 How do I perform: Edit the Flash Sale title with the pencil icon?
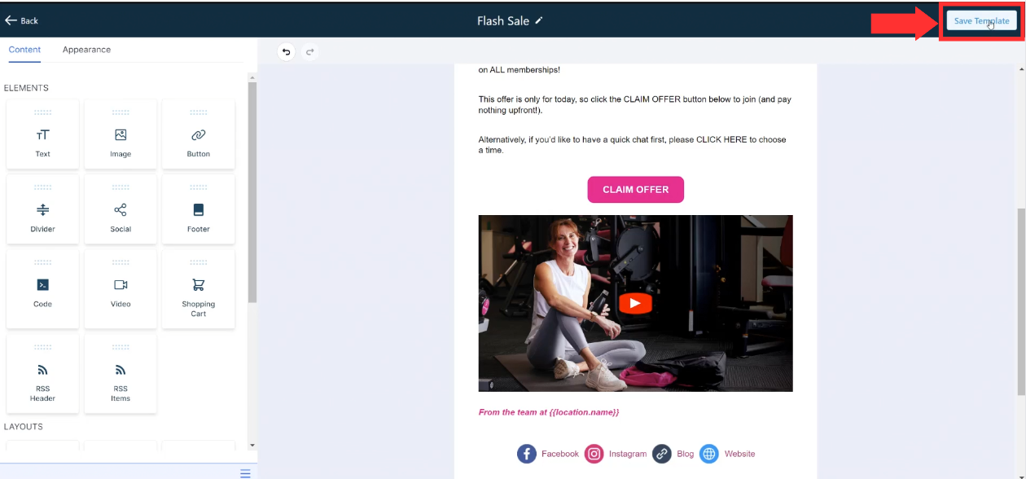[x=538, y=20]
